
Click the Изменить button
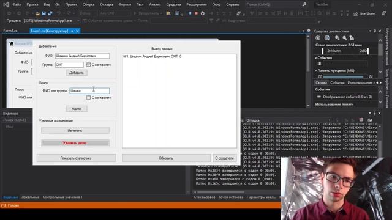(x=75, y=130)
